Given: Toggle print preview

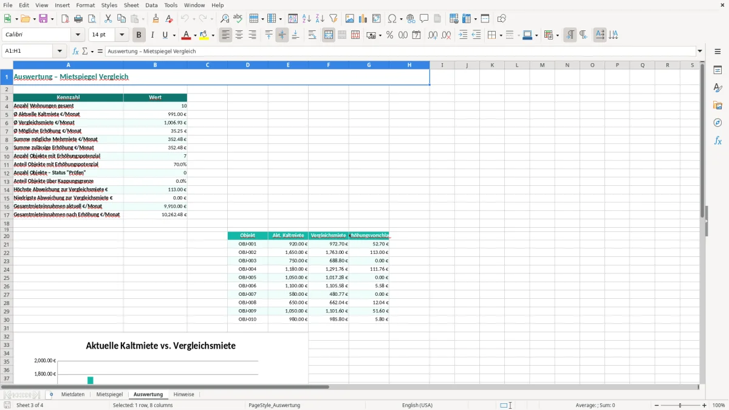Looking at the screenshot, I should (91, 19).
